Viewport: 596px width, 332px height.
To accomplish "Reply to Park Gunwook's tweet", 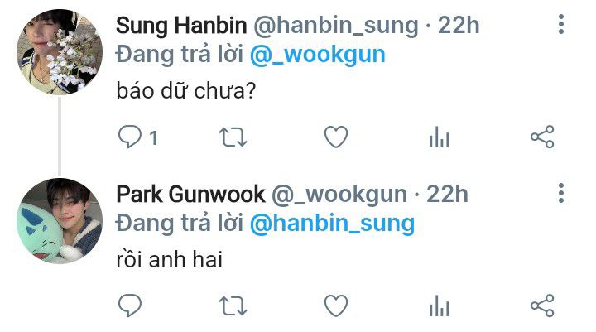I will (130, 306).
